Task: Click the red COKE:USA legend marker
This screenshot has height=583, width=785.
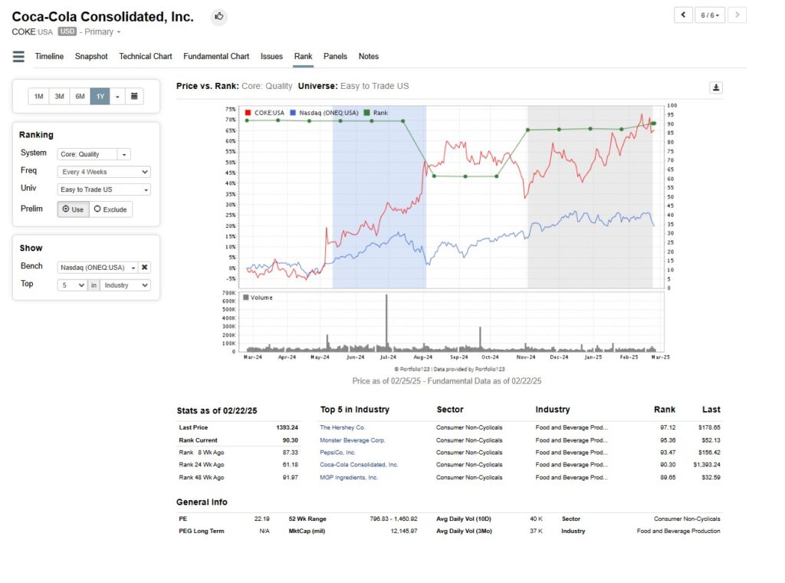Action: point(248,113)
